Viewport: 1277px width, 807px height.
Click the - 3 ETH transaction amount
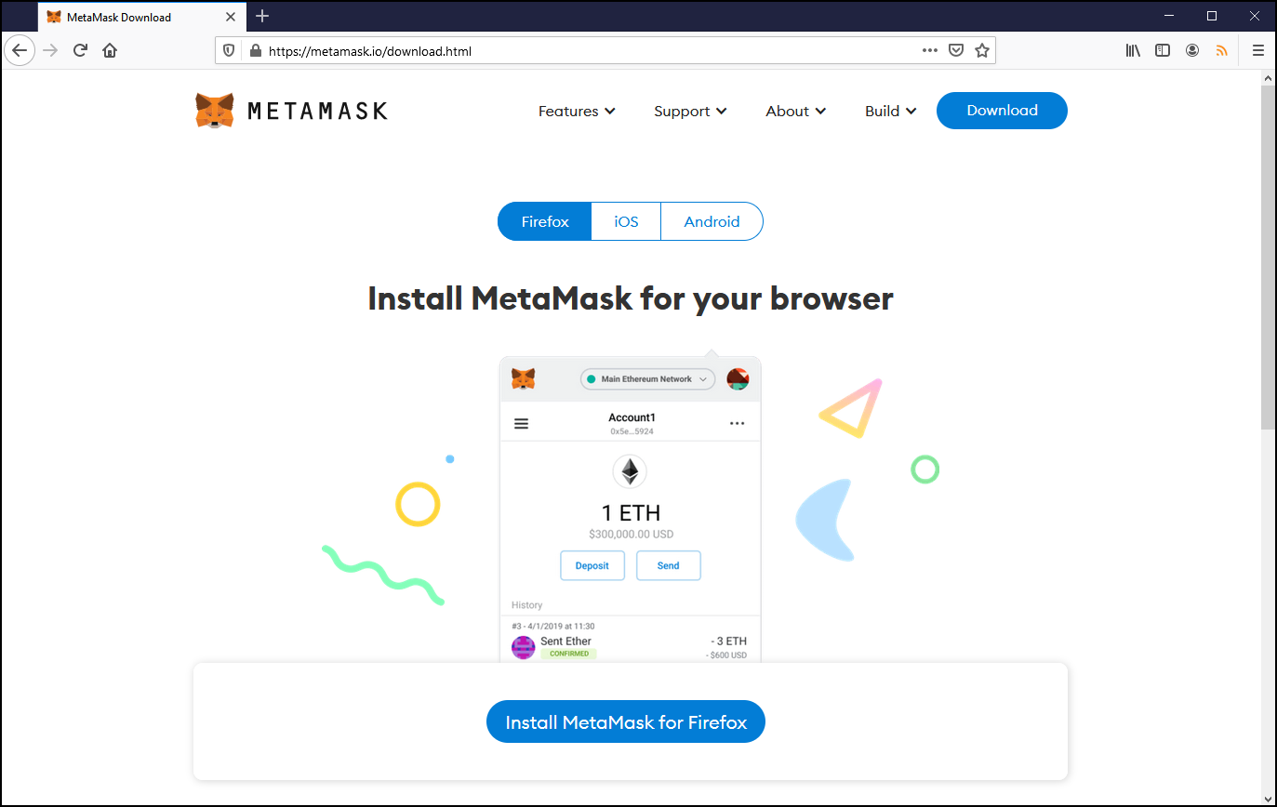tap(727, 642)
